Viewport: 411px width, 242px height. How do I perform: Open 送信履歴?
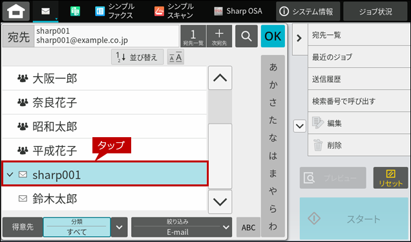(359, 79)
